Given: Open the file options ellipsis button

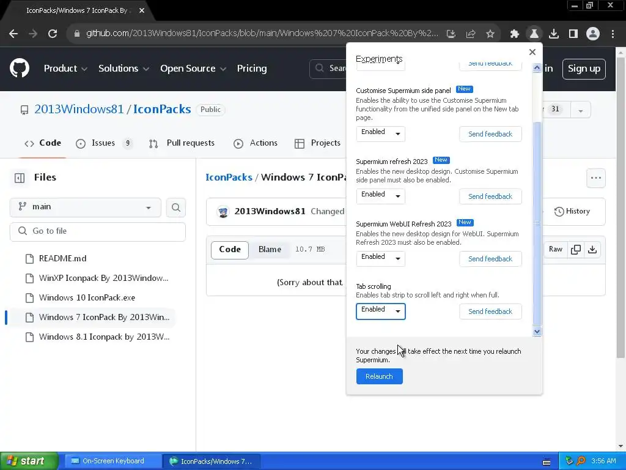Looking at the screenshot, I should (x=596, y=178).
